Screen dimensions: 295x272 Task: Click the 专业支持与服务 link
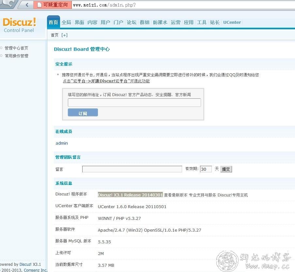pos(202,195)
